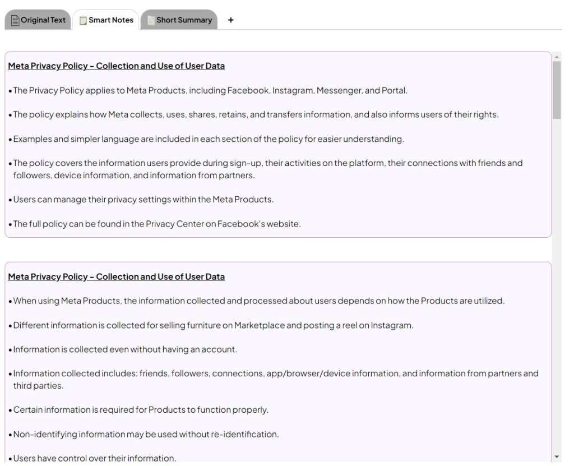Click the vertical scrollbar thumb
Image resolution: width=574 pixels, height=466 pixels.
(x=557, y=90)
